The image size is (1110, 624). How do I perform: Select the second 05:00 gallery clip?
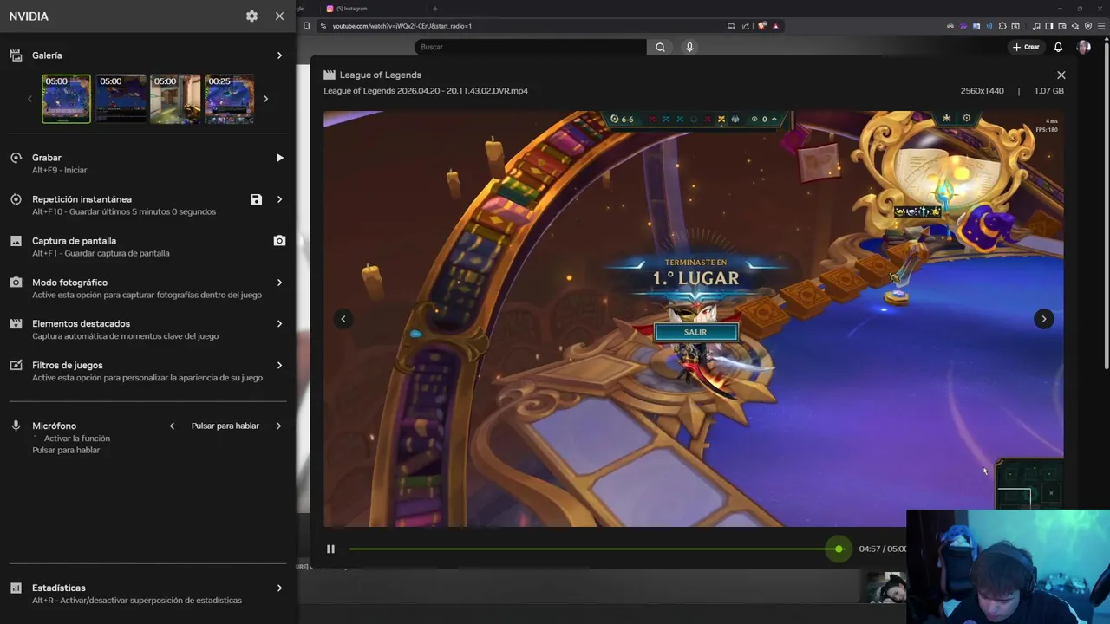click(x=121, y=99)
